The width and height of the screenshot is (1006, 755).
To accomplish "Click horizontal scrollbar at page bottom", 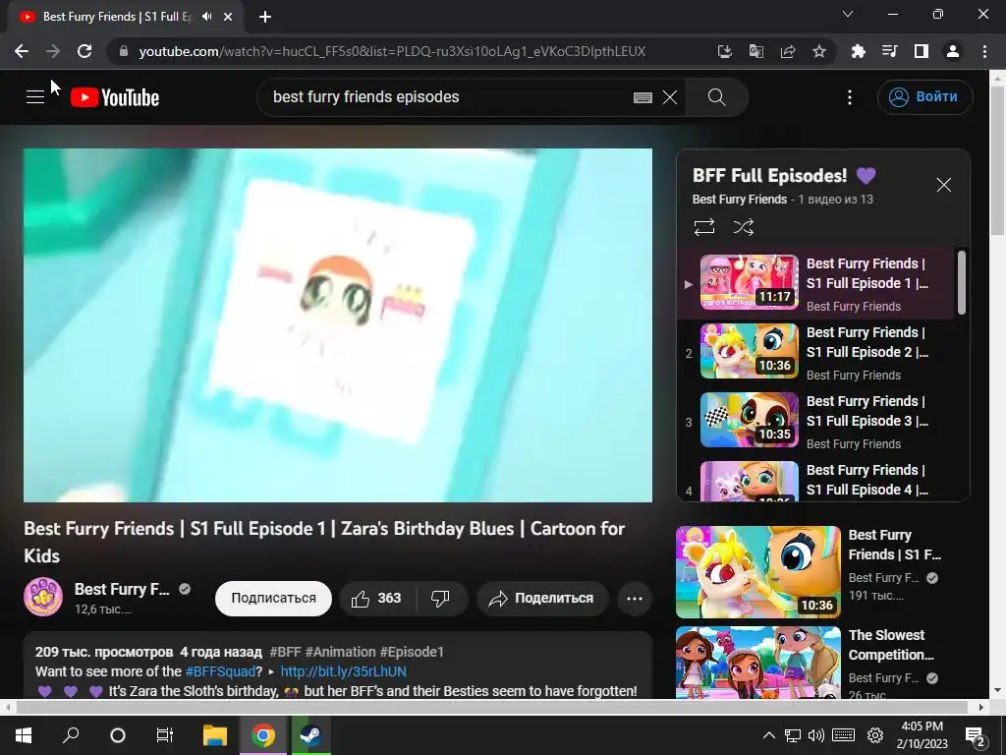I will click(491, 707).
